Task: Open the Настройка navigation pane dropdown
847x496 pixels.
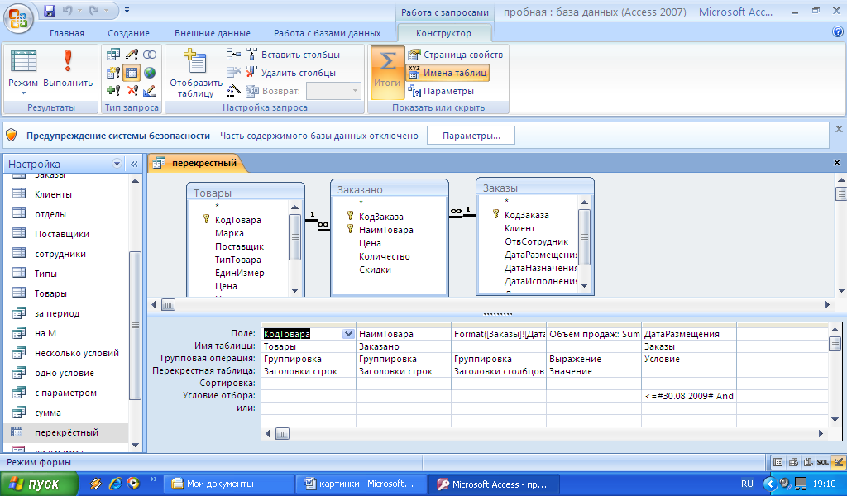Action: (x=117, y=164)
